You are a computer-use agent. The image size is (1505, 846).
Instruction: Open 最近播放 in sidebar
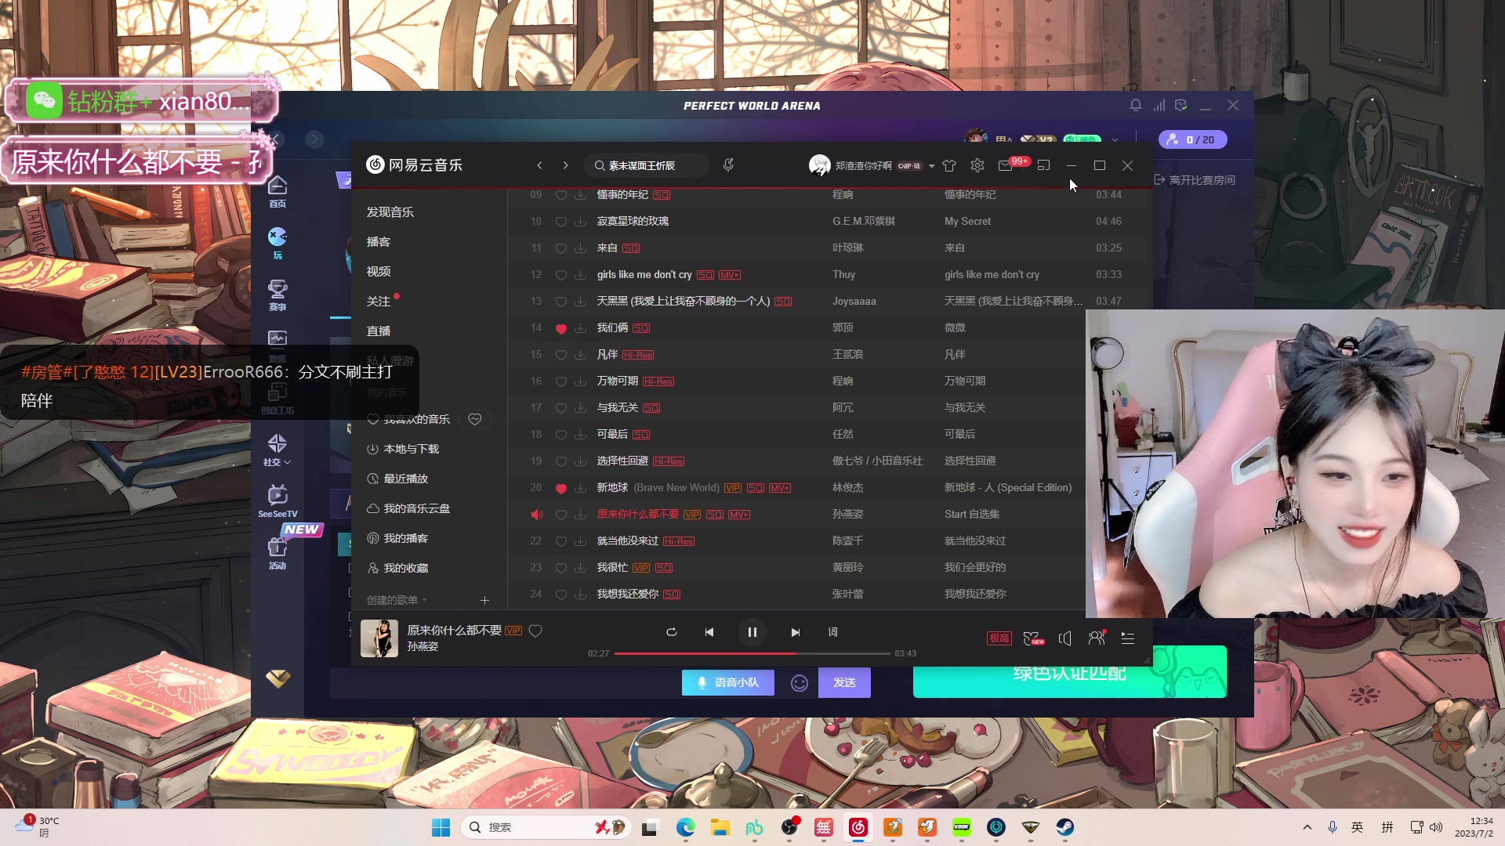click(406, 479)
